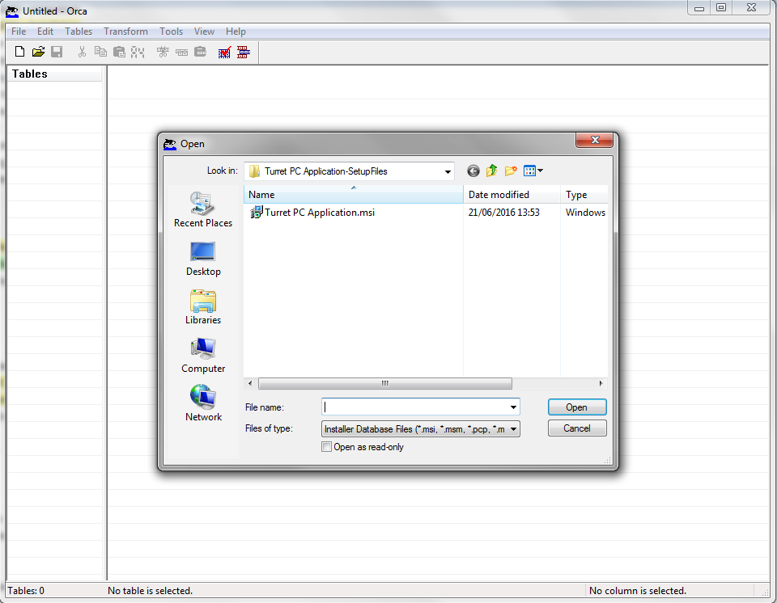
Task: Jump to Computer location
Action: click(203, 356)
